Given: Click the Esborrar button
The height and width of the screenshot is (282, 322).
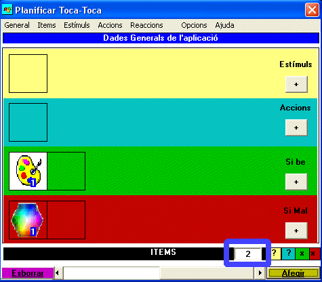Looking at the screenshot, I should tap(28, 273).
